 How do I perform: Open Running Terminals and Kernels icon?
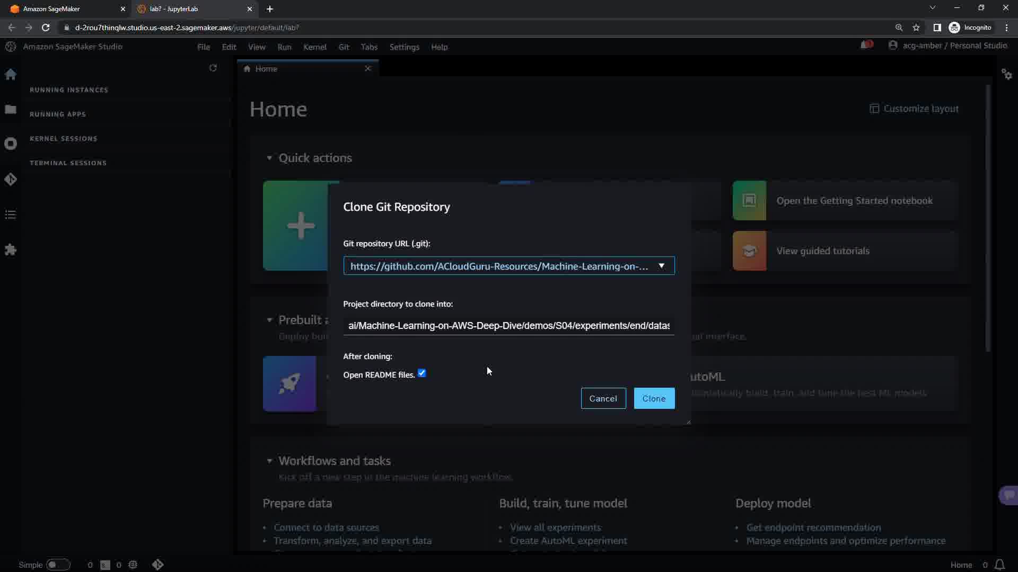click(11, 144)
